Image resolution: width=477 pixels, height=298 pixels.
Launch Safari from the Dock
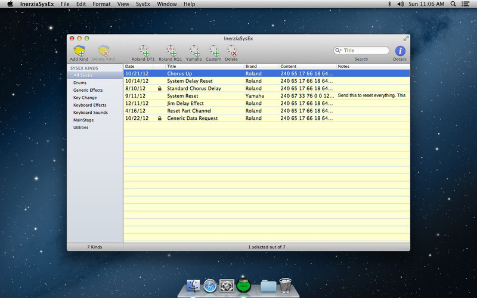coord(210,285)
